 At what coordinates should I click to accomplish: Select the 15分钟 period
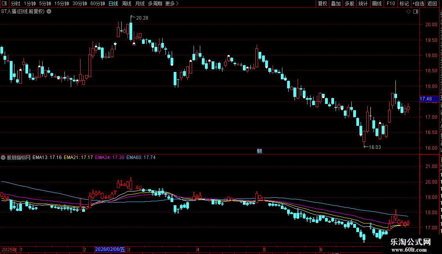61,4
